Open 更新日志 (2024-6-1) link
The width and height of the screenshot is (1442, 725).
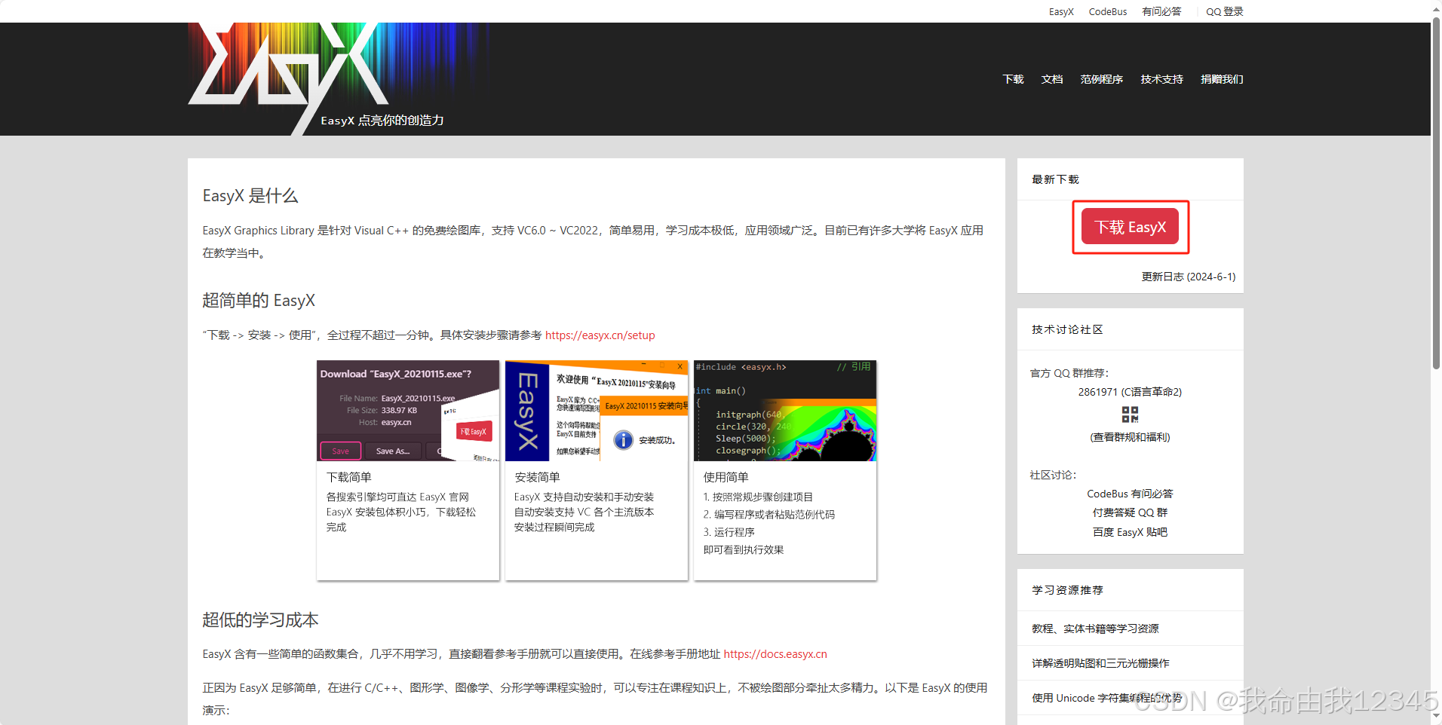click(x=1189, y=277)
